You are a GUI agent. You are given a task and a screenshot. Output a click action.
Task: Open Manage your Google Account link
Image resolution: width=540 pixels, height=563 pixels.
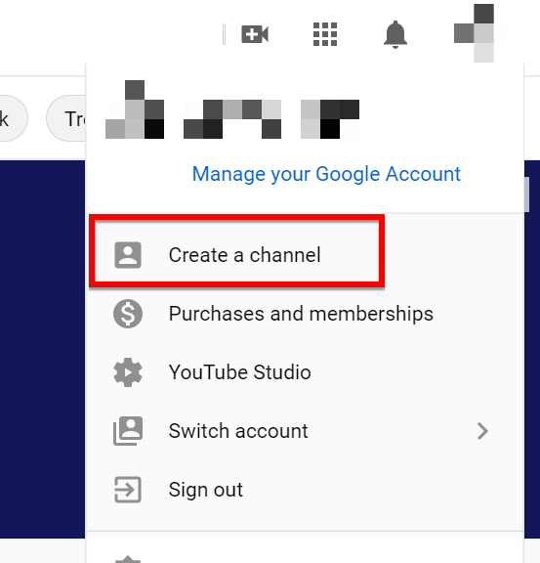pos(326,174)
